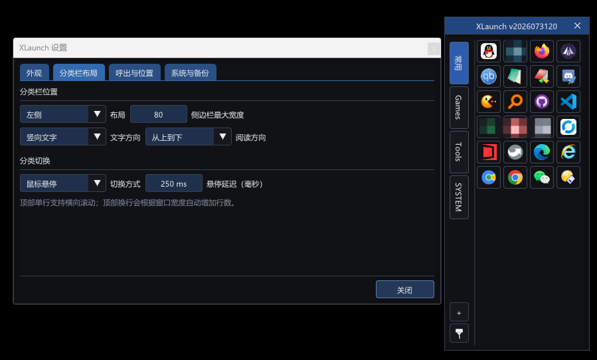The image size is (597, 360).
Task: Open the 竖向文字 text direction dropdown
Action: coord(63,137)
